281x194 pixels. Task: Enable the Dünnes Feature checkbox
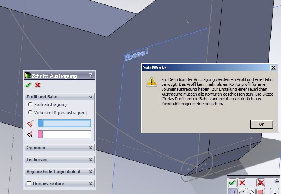click(x=29, y=183)
